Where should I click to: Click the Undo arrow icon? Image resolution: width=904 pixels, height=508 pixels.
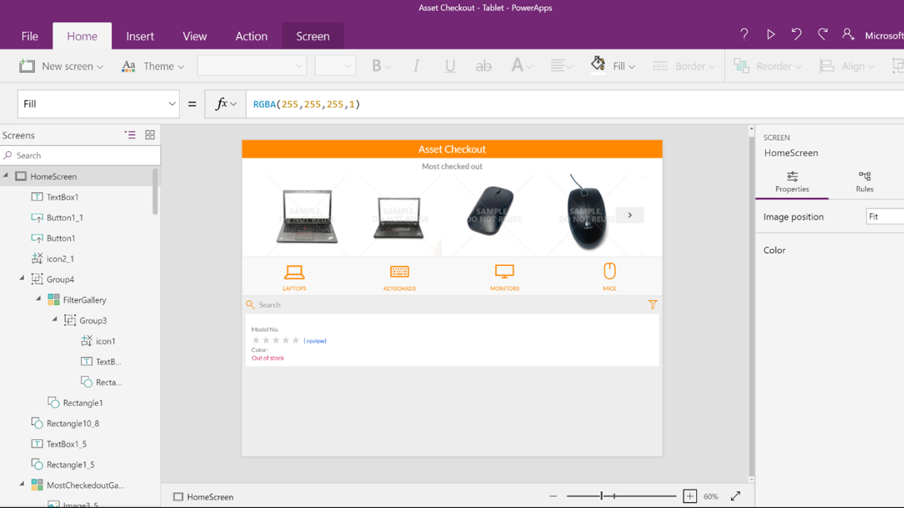pos(796,35)
